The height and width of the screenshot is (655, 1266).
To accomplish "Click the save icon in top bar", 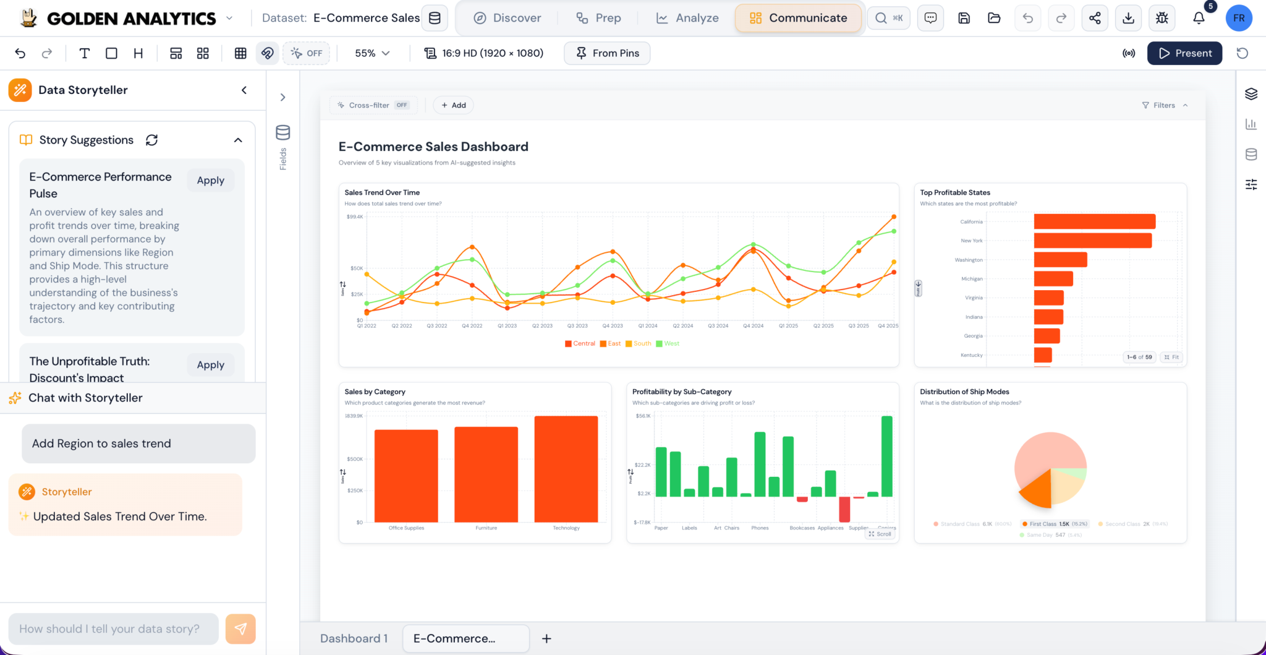I will tap(964, 18).
